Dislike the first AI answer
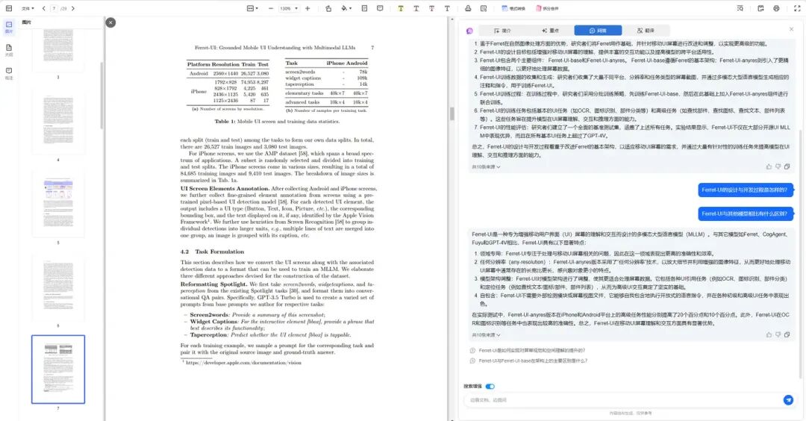Image resolution: width=806 pixels, height=421 pixels. point(778,166)
